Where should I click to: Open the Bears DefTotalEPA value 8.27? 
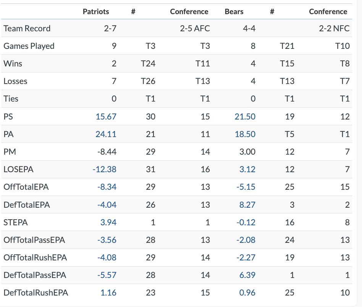click(247, 205)
